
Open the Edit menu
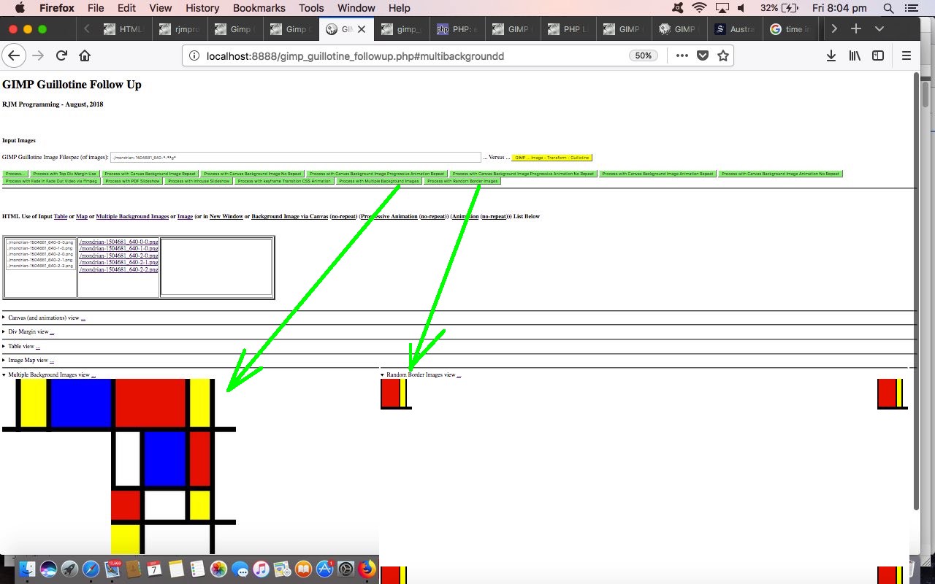(126, 8)
